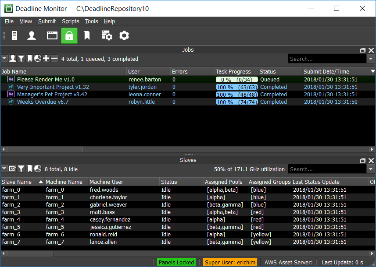Open the Help menu
Viewport: 376px width, 267px height.
(x=109, y=21)
